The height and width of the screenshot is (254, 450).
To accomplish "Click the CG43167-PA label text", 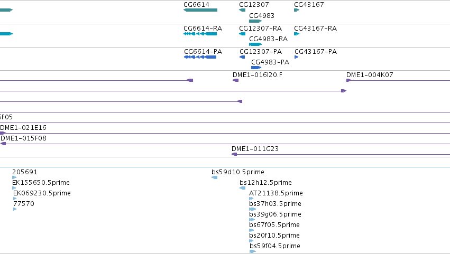I will pos(316,52).
